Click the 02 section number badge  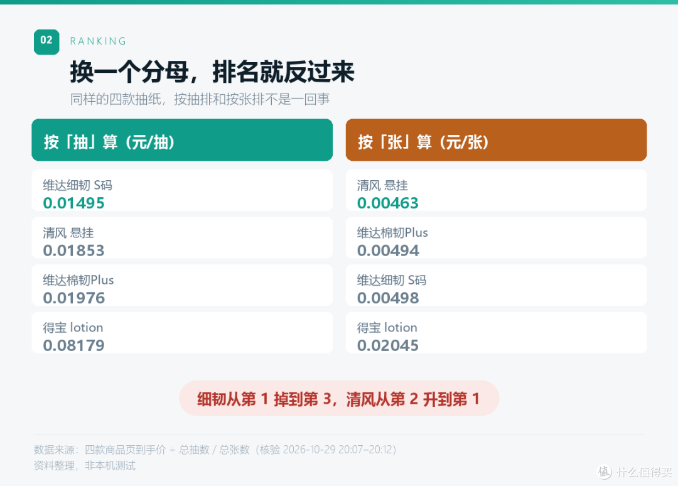(x=46, y=42)
